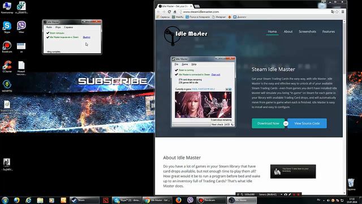The image size is (362, 204).
Task: Switch to the Chrome Idle Master taskbar window
Action: click(x=157, y=200)
